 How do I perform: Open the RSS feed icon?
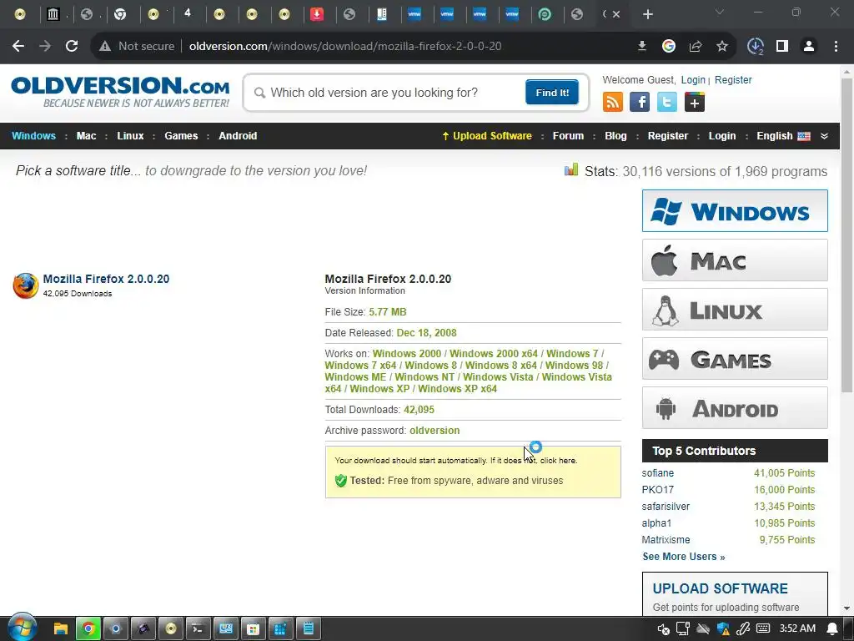point(613,102)
